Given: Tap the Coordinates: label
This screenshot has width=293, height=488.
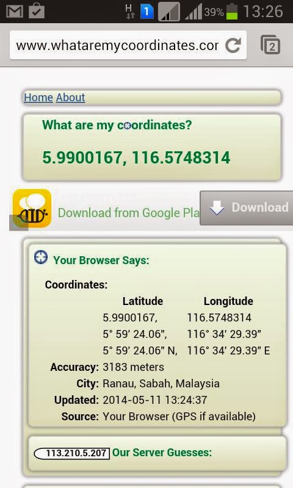Looking at the screenshot, I should coord(76,284).
